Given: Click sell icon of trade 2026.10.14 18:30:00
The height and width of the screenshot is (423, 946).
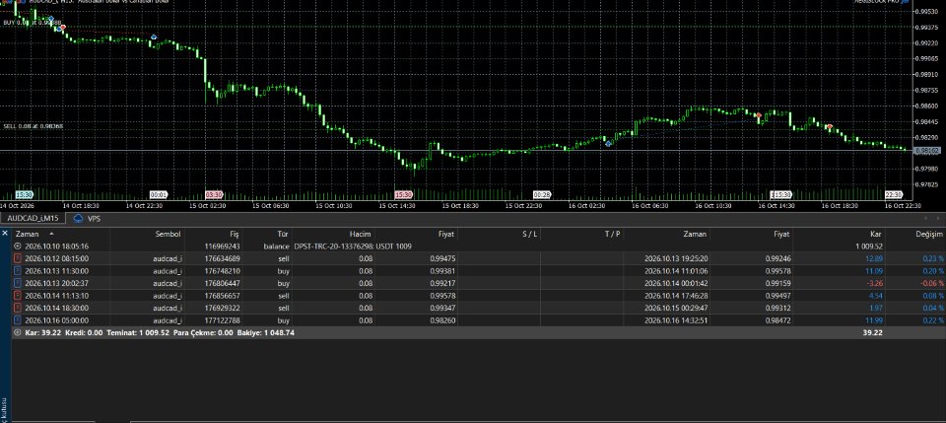Looking at the screenshot, I should point(18,309).
